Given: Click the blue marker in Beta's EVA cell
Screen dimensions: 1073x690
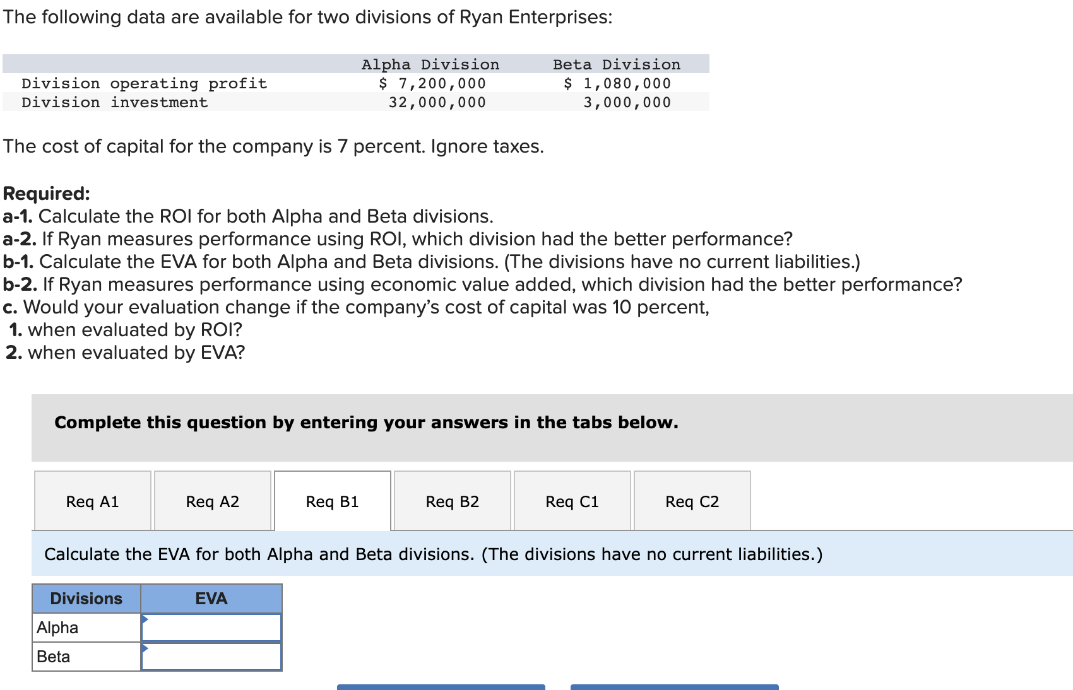Looking at the screenshot, I should coord(145,648).
